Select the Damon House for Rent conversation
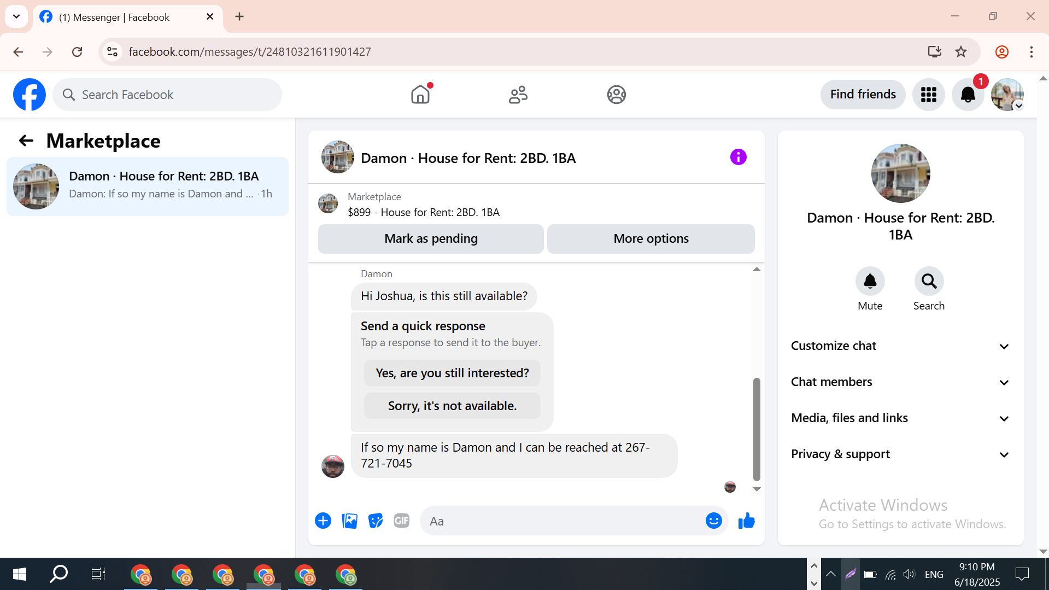The width and height of the screenshot is (1049, 590). (148, 186)
